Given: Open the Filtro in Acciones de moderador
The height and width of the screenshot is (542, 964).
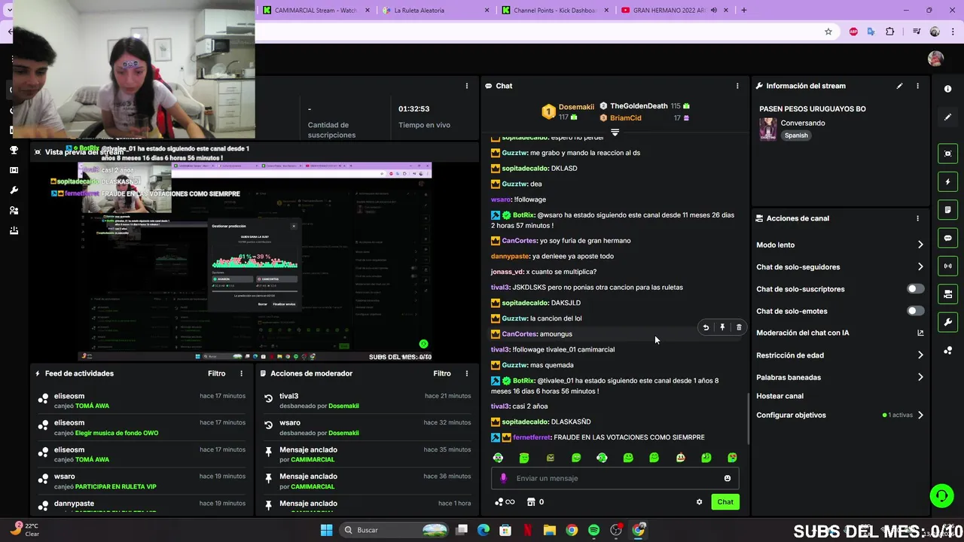Looking at the screenshot, I should tap(442, 373).
